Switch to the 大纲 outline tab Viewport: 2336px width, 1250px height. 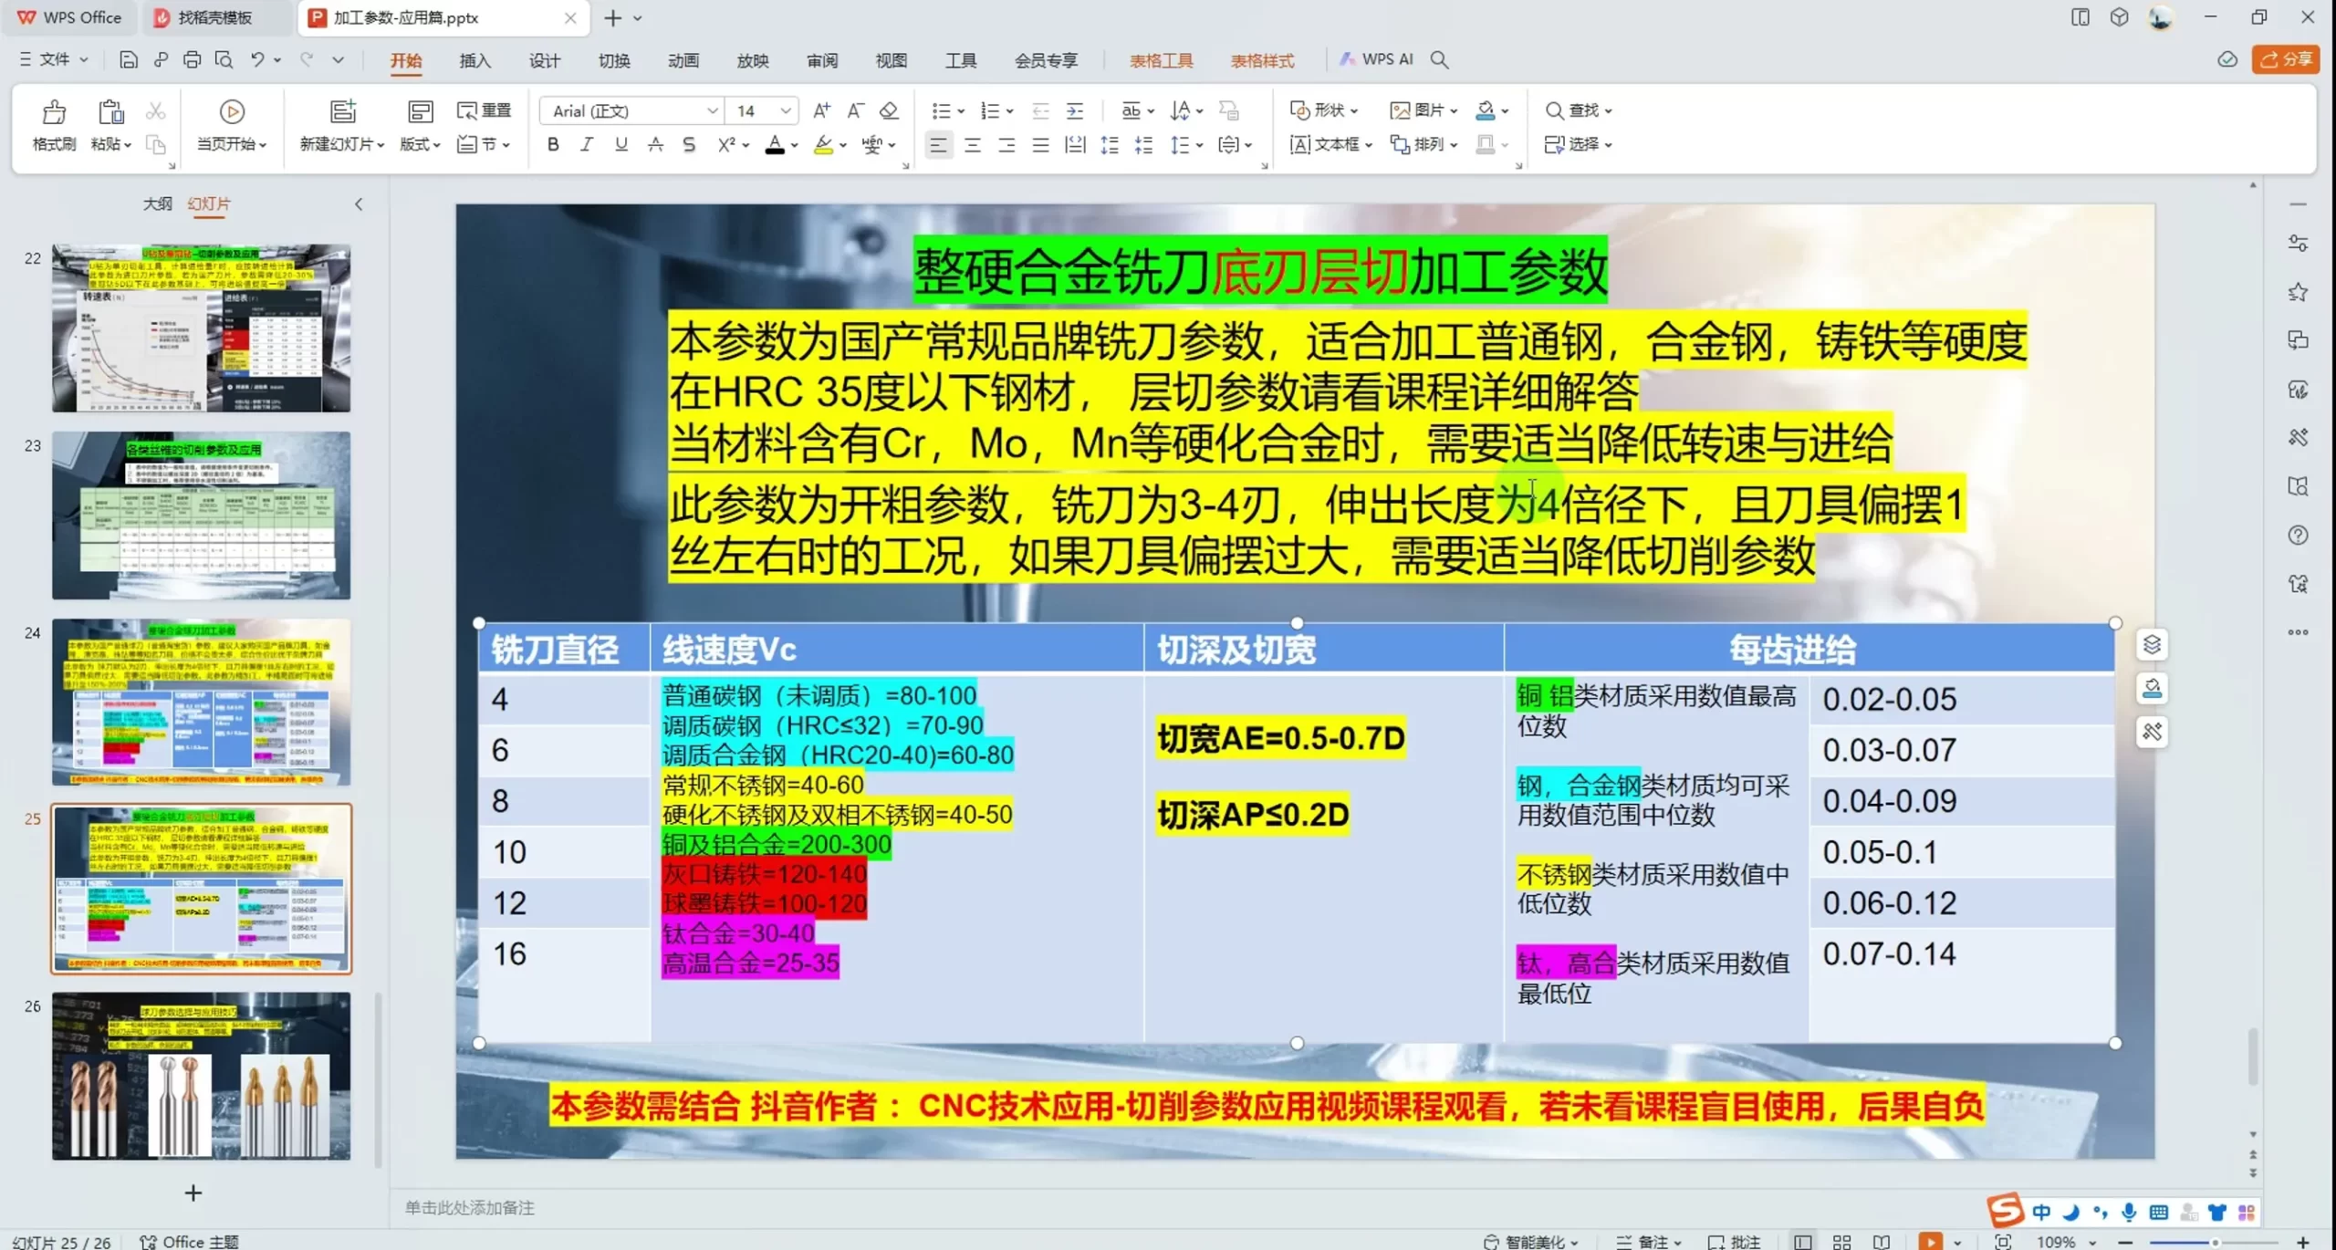156,203
